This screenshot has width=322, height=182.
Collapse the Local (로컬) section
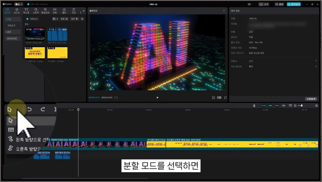tap(12, 19)
